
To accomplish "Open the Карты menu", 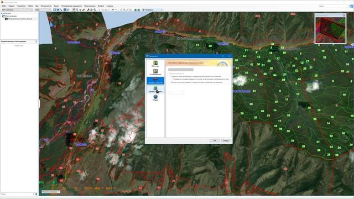I will click(56, 6).
